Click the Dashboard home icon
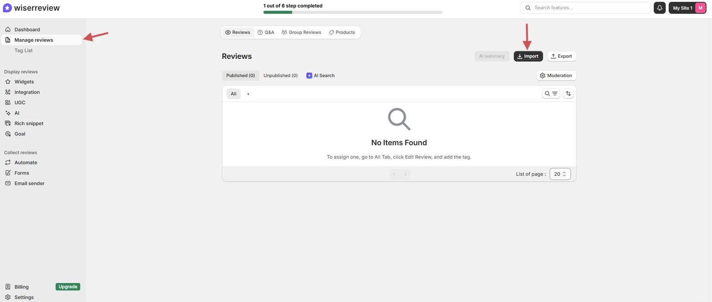 [8, 29]
